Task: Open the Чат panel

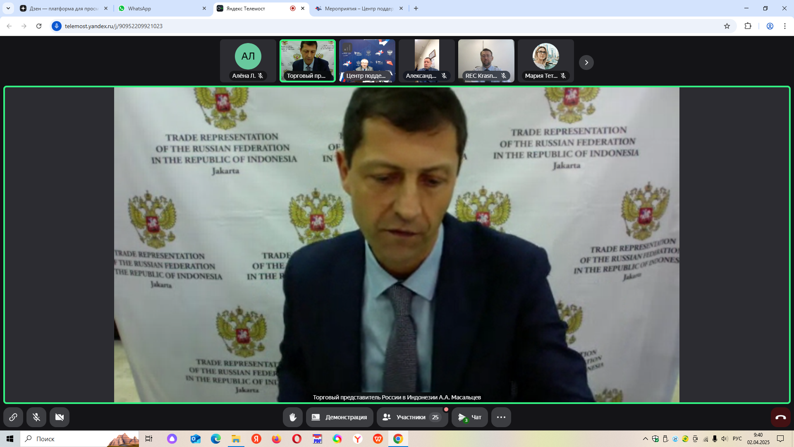Action: coord(470,417)
